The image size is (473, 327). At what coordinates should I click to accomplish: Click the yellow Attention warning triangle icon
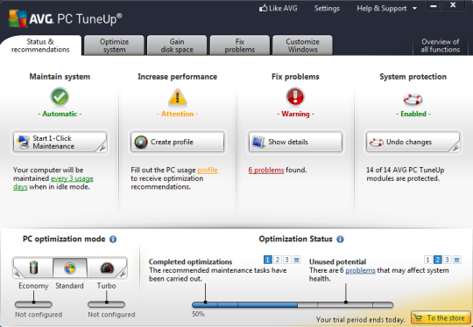coord(177,97)
